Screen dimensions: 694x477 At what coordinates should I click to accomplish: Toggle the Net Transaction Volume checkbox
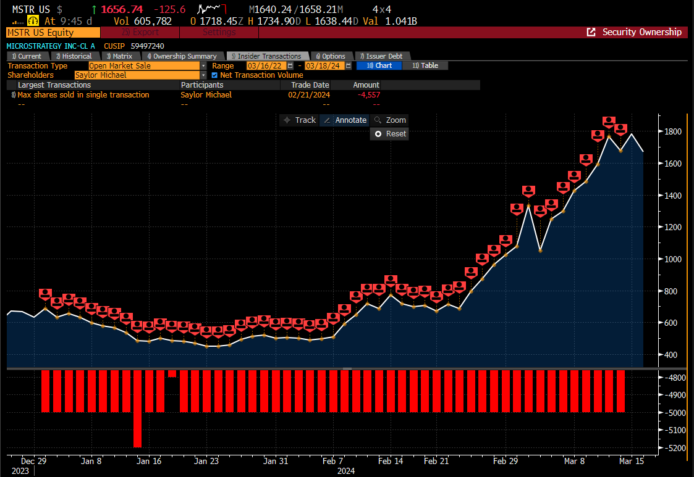tap(214, 75)
